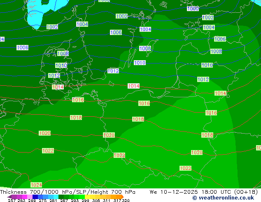
Task: Click the rightmost blue 1002 isobar label
Action: coord(208,17)
